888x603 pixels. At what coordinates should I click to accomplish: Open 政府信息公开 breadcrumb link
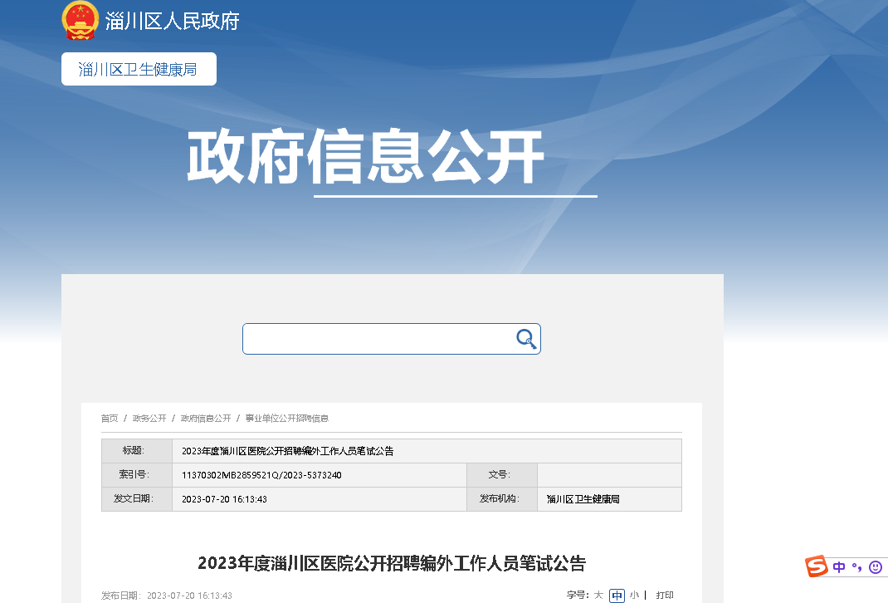click(x=206, y=419)
